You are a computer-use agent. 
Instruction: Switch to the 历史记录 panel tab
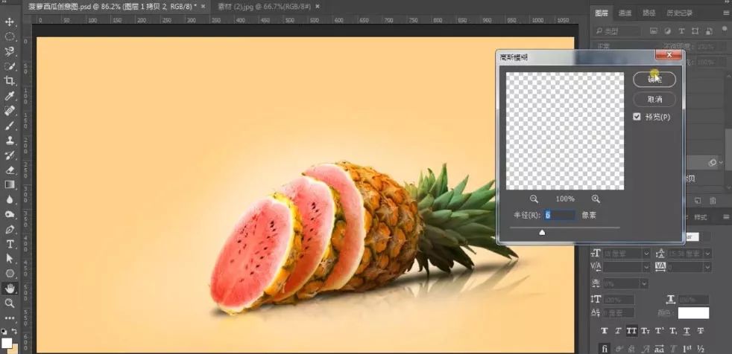tap(681, 13)
